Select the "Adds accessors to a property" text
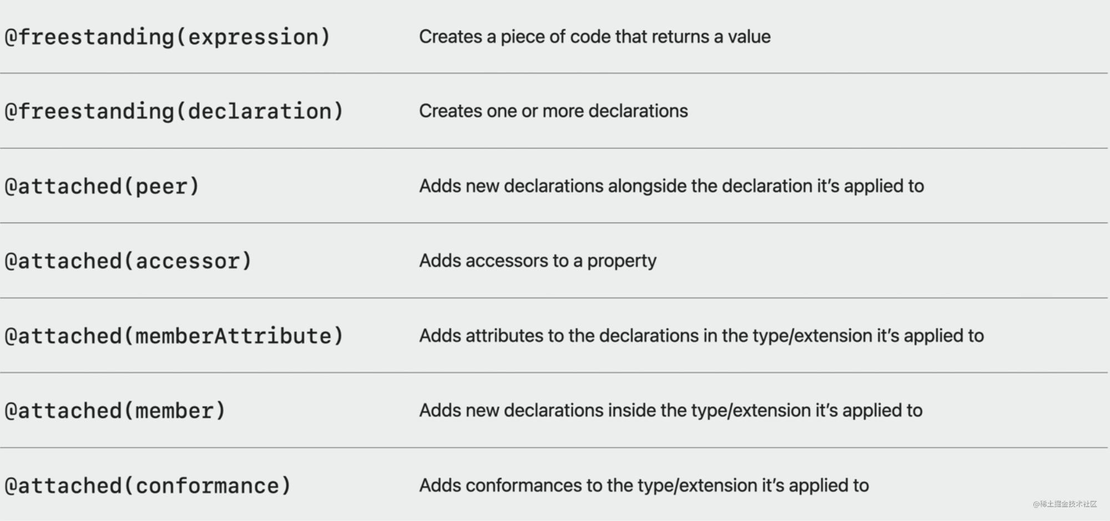This screenshot has height=521, width=1110. 537,261
